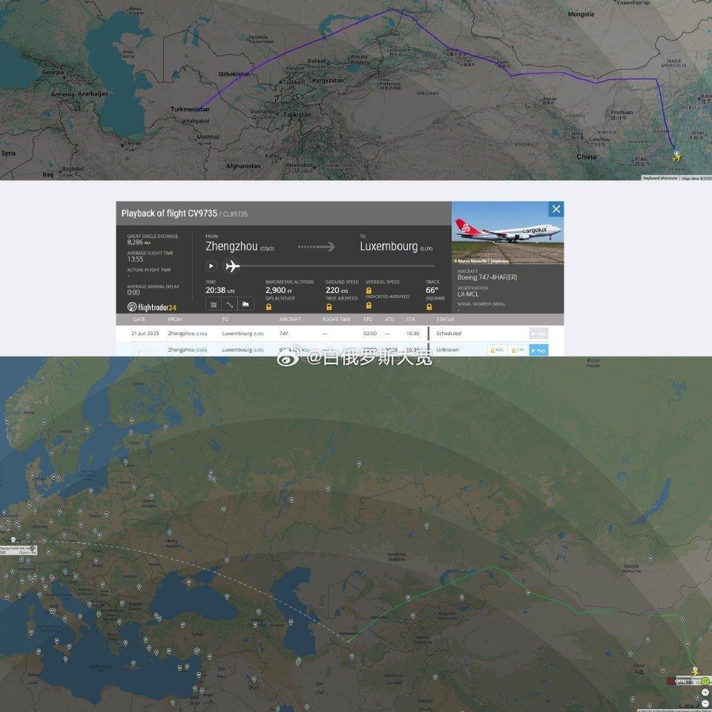
Task: Click the Turkmenistan label on the top map
Action: [190, 109]
